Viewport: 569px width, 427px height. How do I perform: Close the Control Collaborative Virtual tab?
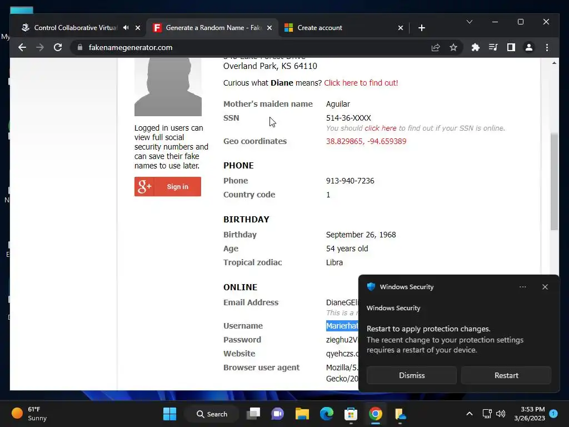point(138,28)
